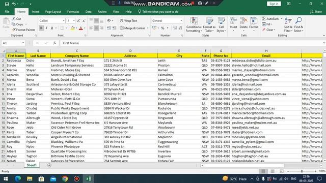
Task: Open the Name Box dropdown arrow
Action: 23,43
